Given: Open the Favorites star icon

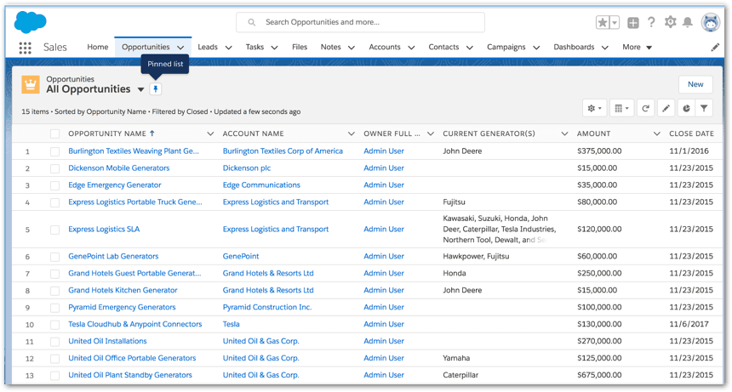Looking at the screenshot, I should (603, 23).
